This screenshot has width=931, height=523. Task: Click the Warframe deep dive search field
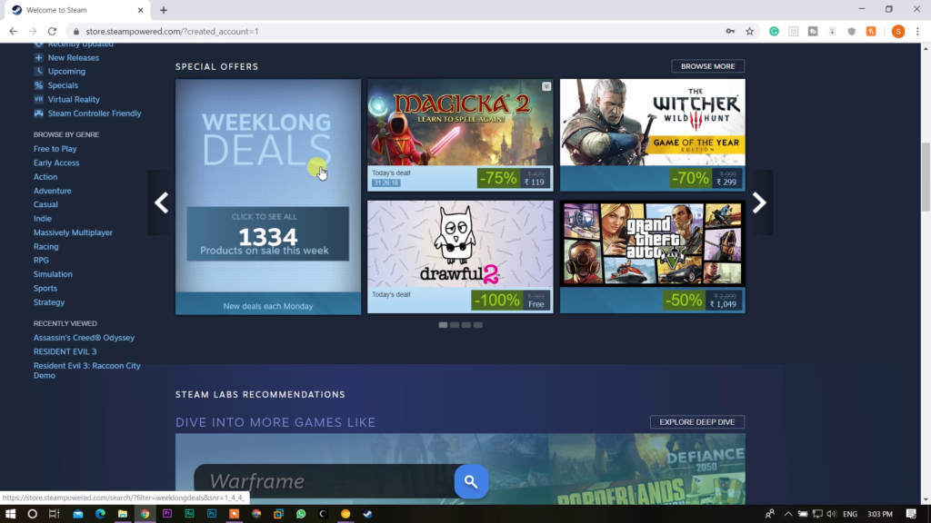tap(325, 481)
